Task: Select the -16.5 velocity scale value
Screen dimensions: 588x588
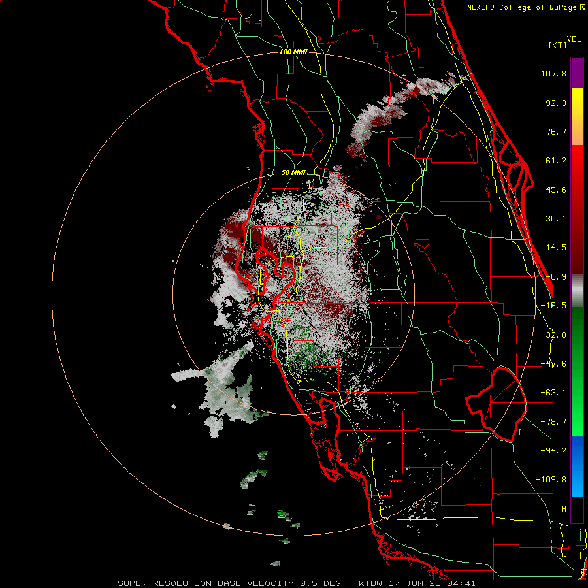Action: pos(553,305)
